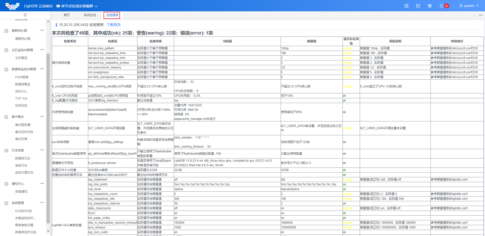The image size is (485, 236).
Task: Go to 备份服务器 in sidebar
Action: (x=23, y=125)
